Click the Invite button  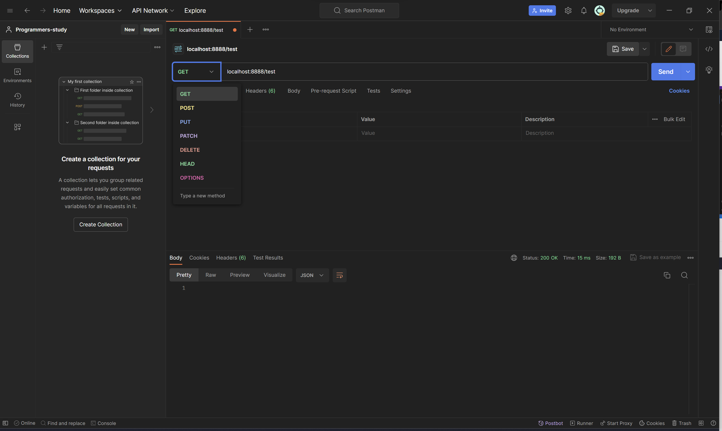pos(542,10)
